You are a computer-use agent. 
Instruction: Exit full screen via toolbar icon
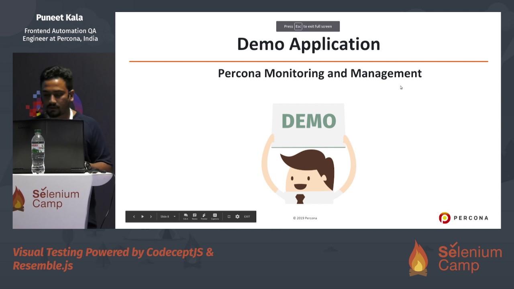(x=229, y=216)
